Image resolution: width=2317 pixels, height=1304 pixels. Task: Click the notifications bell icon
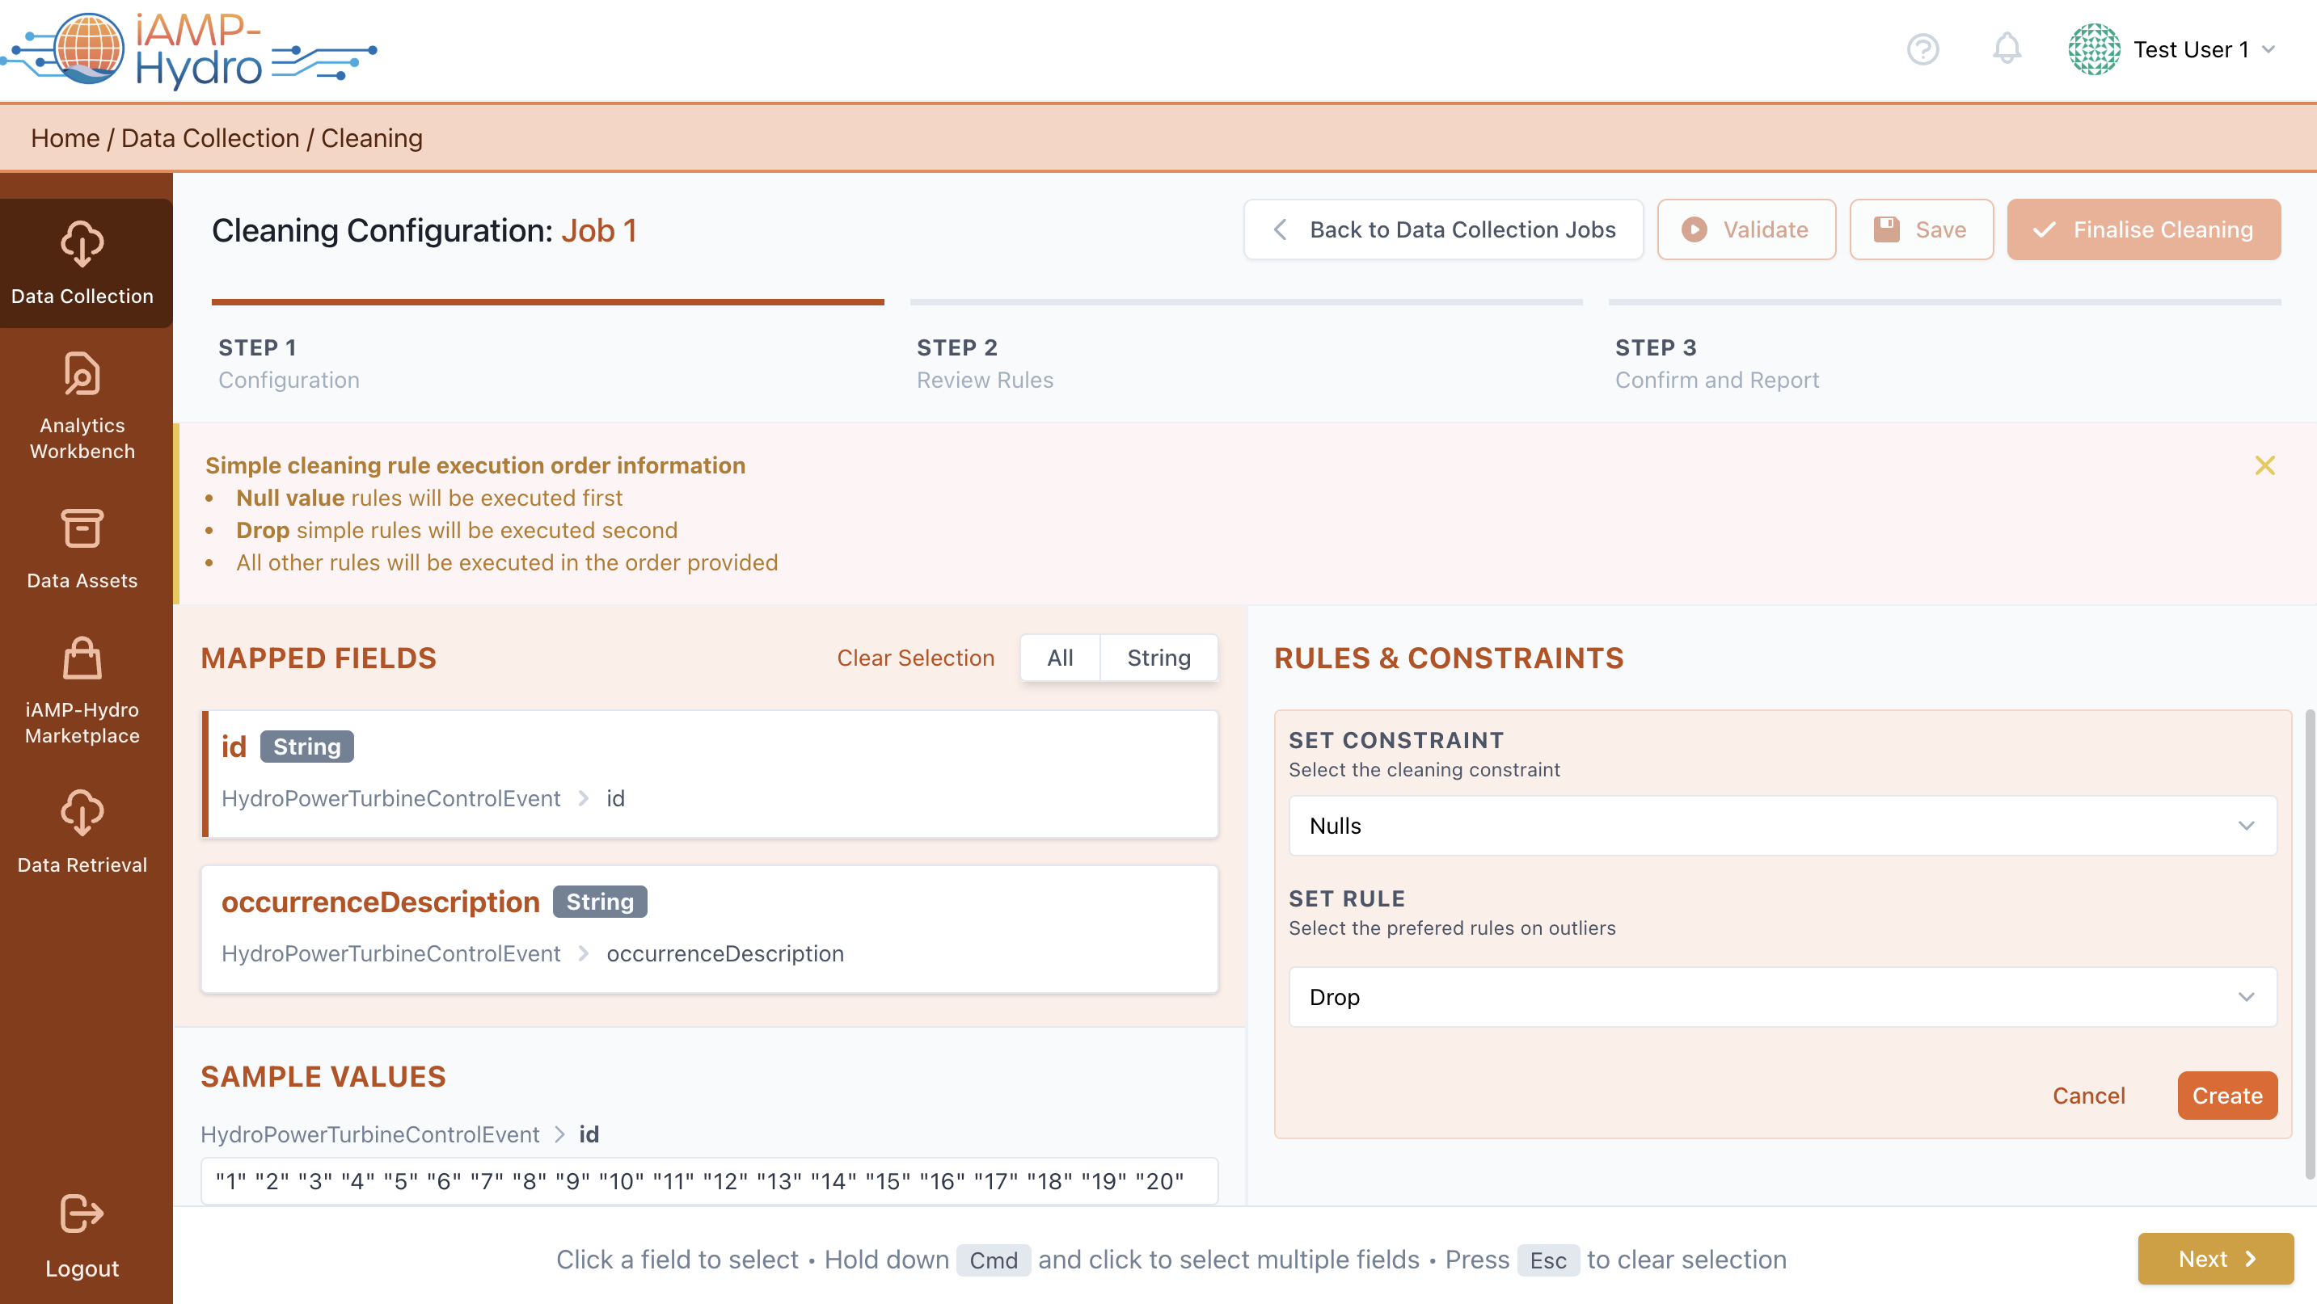pos(2006,49)
